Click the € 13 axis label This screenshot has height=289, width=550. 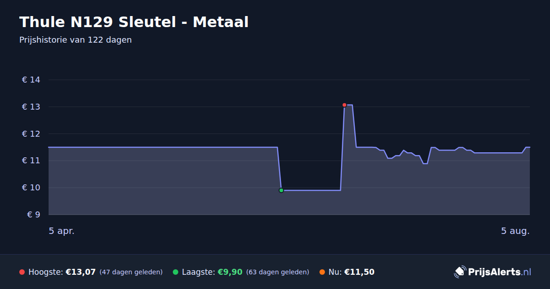pos(31,107)
